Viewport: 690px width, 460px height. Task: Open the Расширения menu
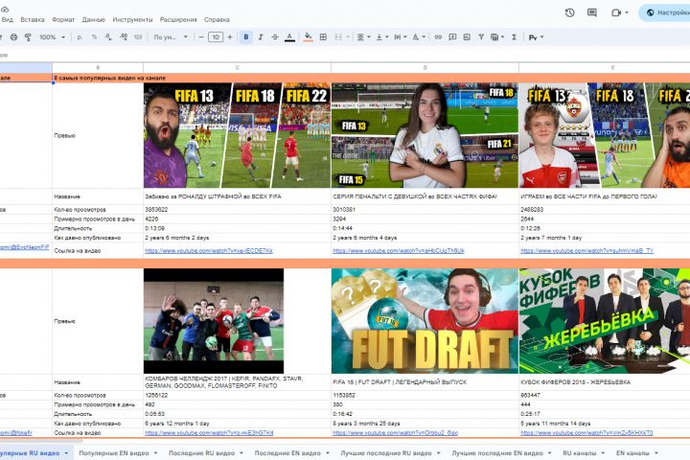pyautogui.click(x=178, y=20)
